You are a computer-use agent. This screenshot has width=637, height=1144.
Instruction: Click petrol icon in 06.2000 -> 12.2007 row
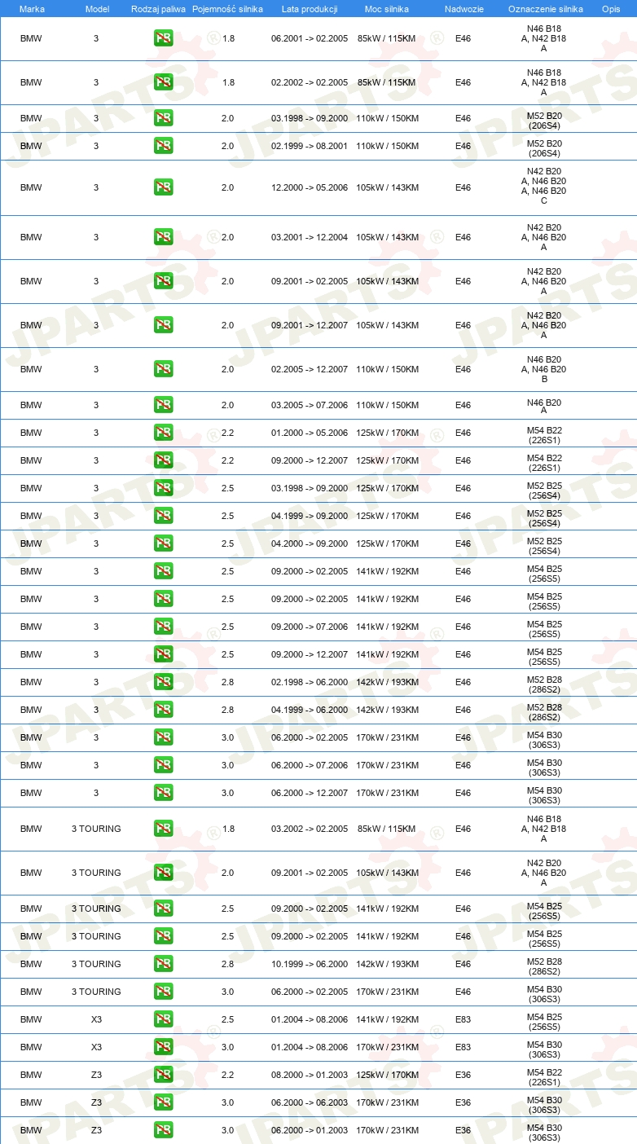coord(163,793)
